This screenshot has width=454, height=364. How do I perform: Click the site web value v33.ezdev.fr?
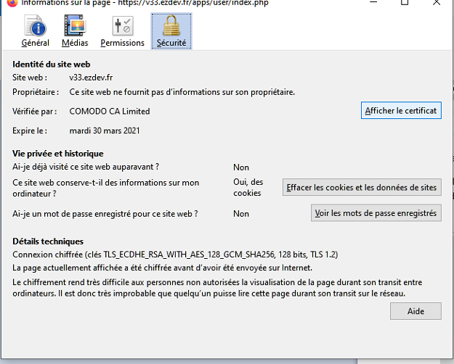(x=91, y=77)
